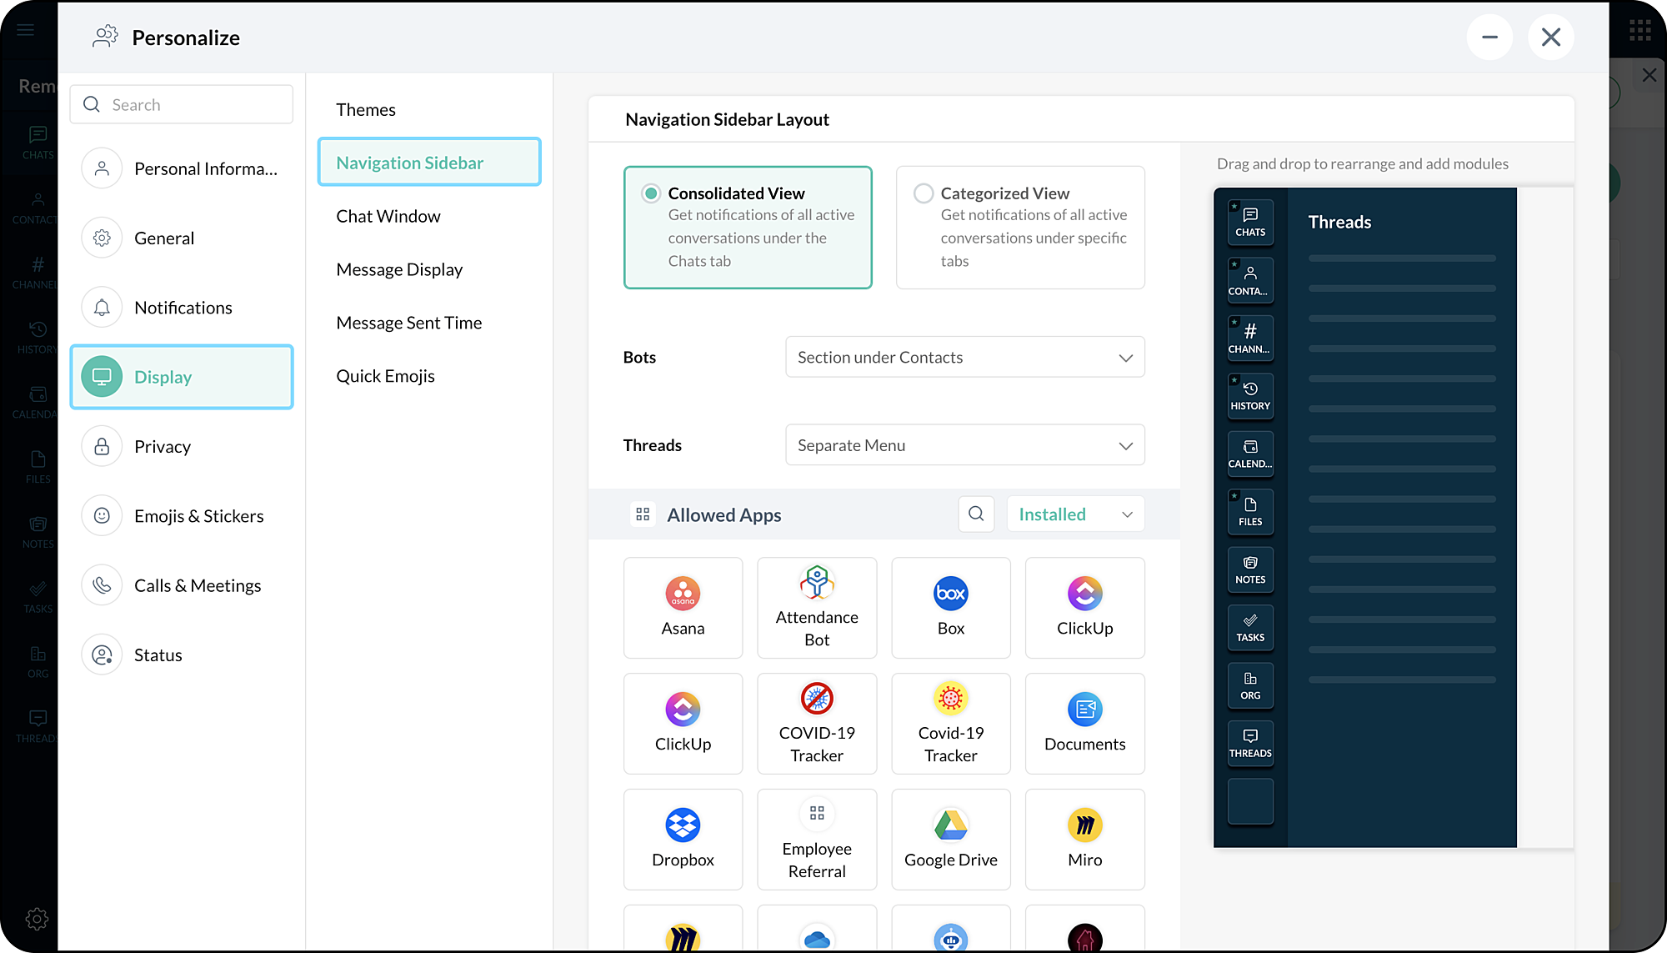The height and width of the screenshot is (953, 1667).
Task: Click the Dropbox app icon
Action: pyautogui.click(x=683, y=825)
